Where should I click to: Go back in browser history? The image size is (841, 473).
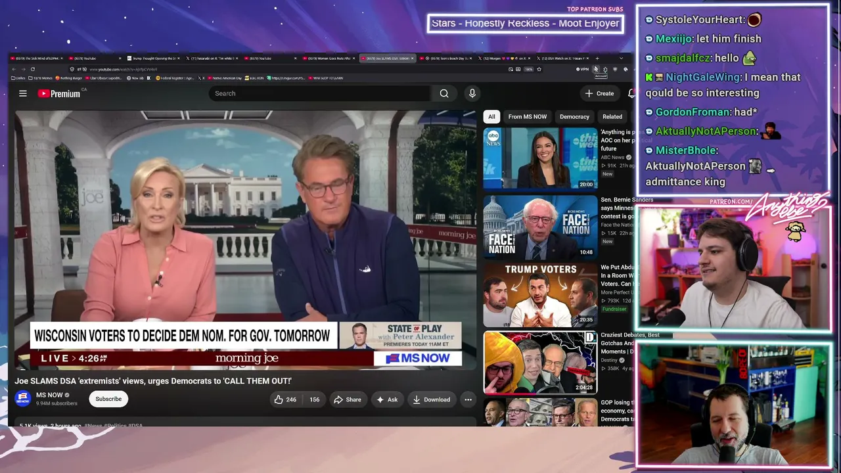point(14,69)
